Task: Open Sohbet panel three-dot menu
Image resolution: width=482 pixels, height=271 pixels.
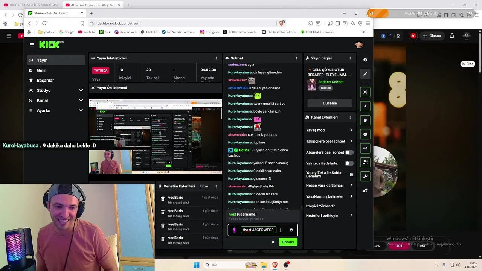Action: point(296,58)
